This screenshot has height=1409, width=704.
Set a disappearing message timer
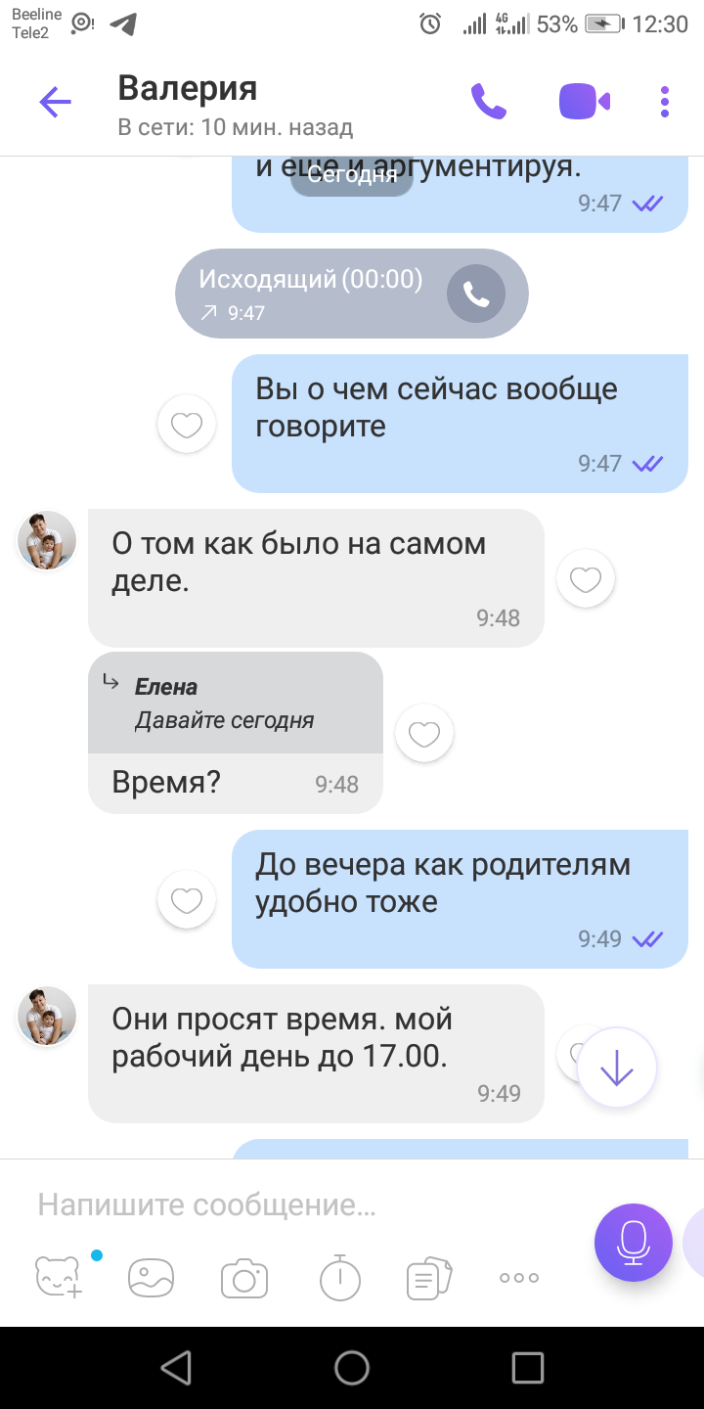(x=340, y=1277)
